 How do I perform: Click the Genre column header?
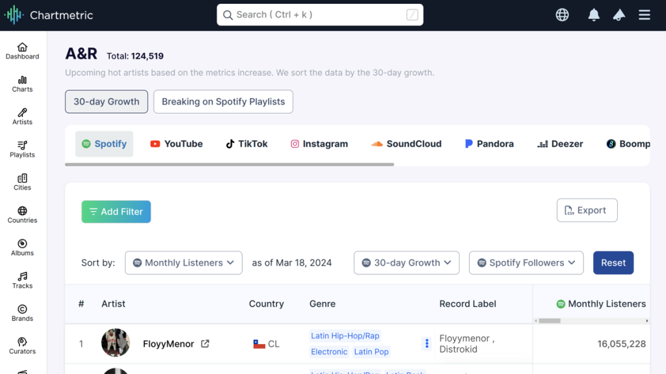coord(323,304)
